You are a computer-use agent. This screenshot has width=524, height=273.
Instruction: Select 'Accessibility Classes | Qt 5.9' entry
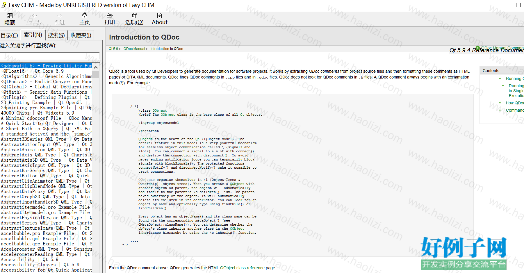pyautogui.click(x=46, y=265)
